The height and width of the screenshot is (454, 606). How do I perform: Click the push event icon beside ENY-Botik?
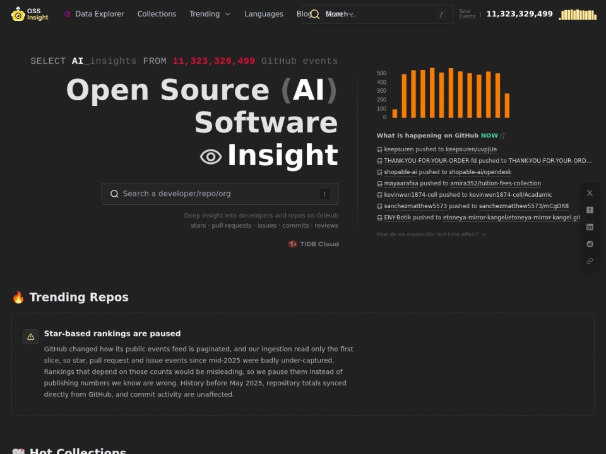point(379,218)
